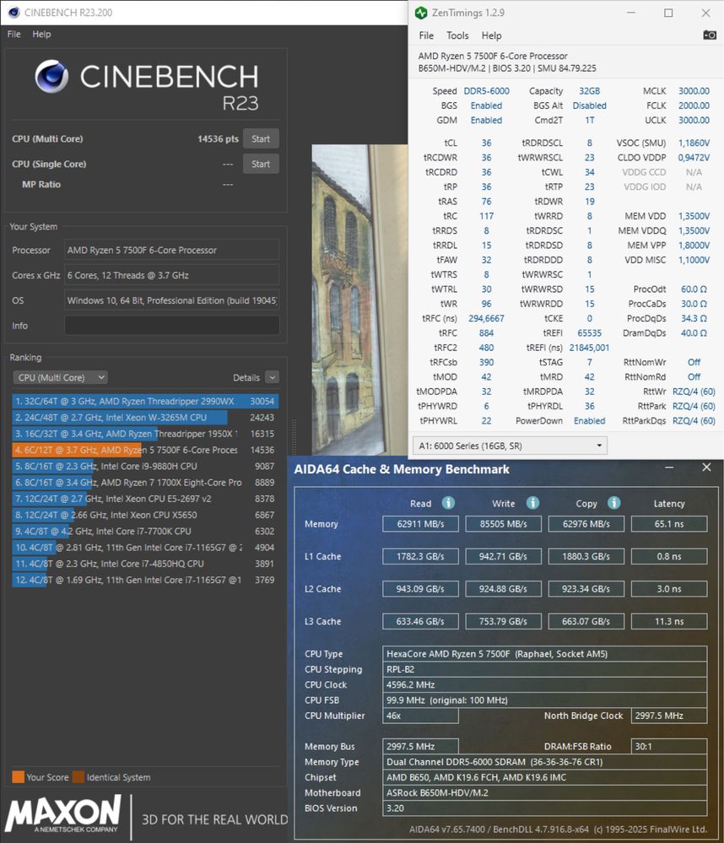This screenshot has height=843, width=724.
Task: Click the ZenTimings green app icon
Action: [x=421, y=13]
